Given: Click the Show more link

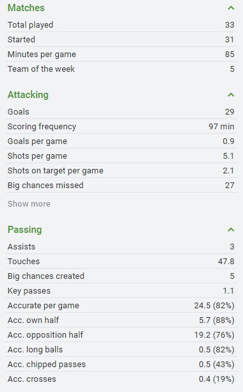Looking at the screenshot, I should tap(29, 204).
